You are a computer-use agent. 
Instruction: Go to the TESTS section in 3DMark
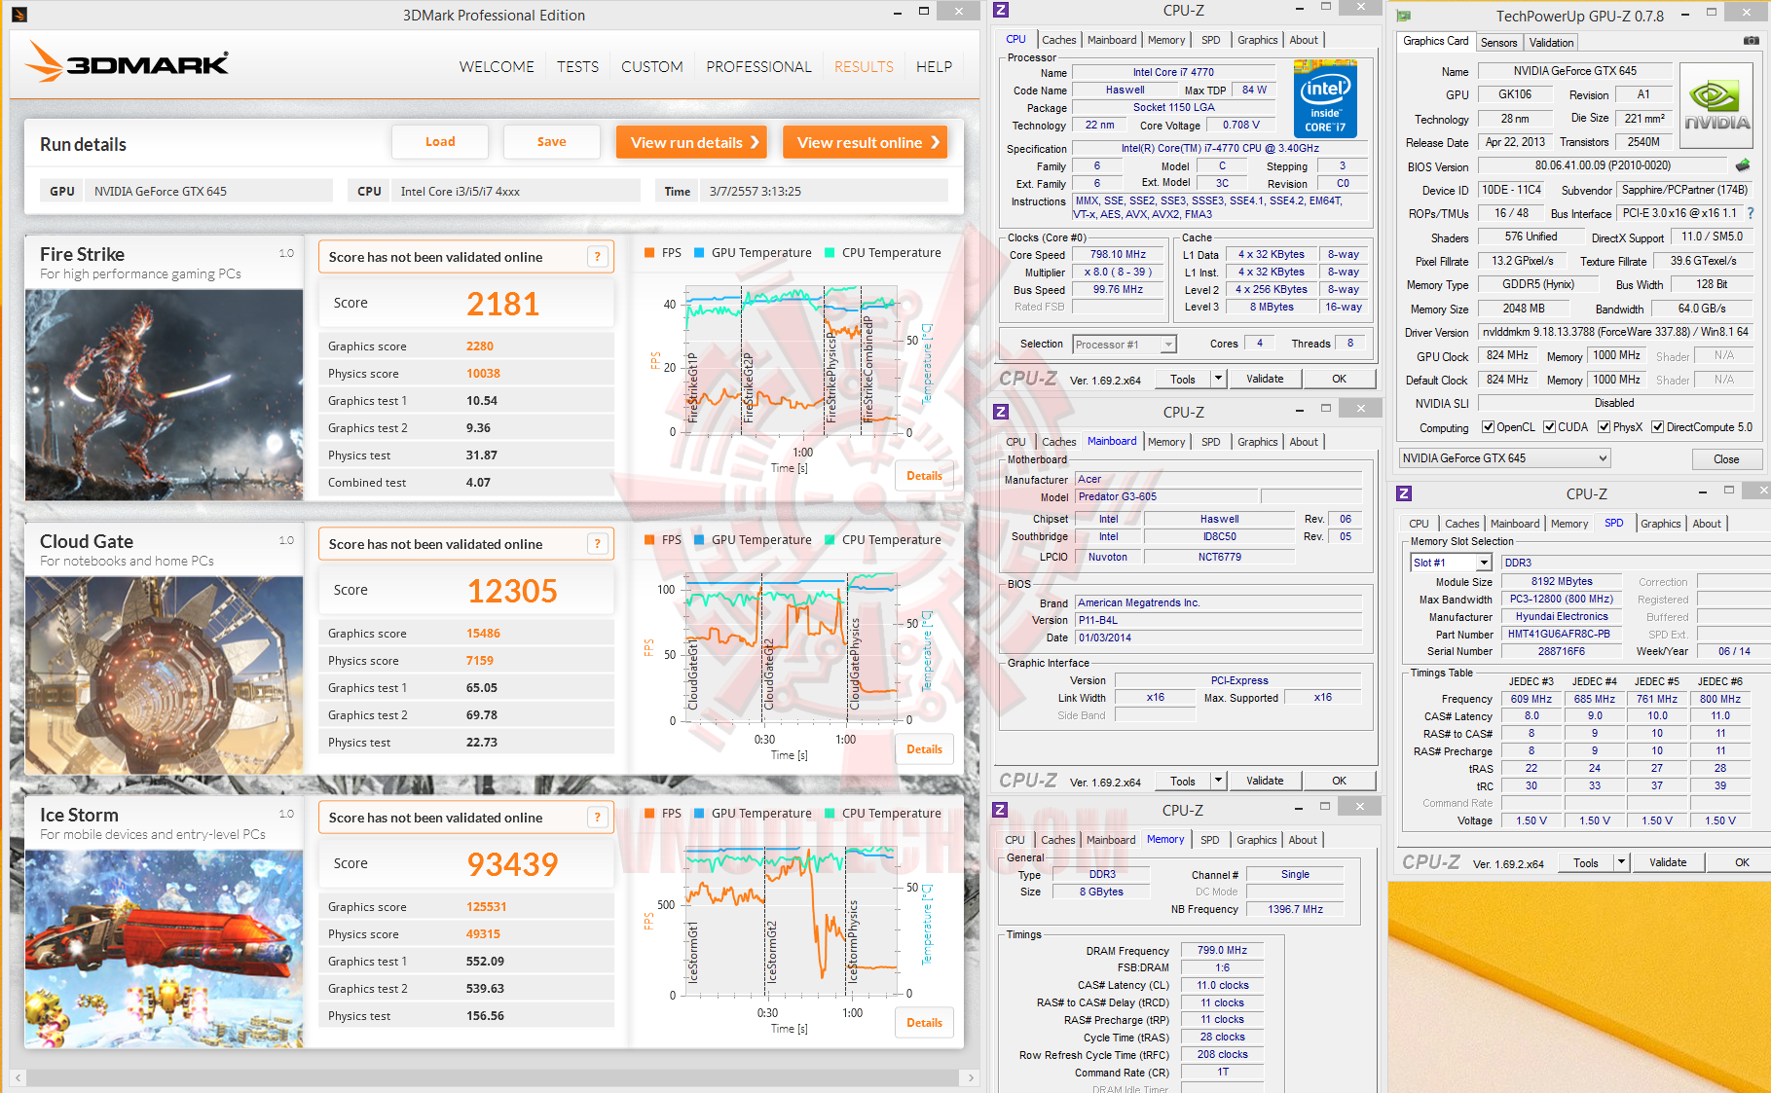(x=577, y=66)
